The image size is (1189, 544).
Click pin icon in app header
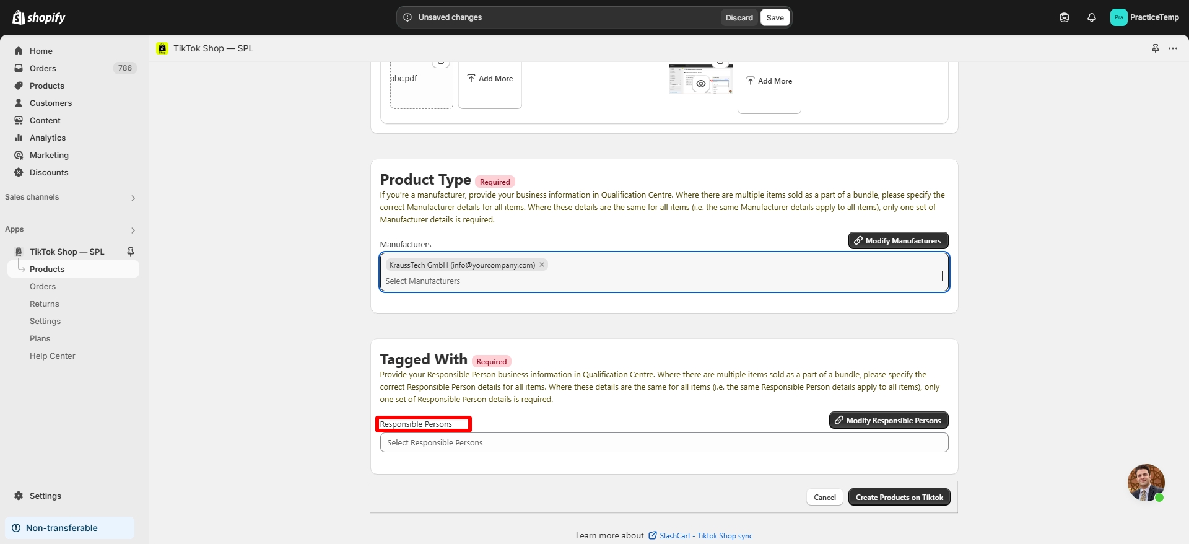(x=1155, y=48)
